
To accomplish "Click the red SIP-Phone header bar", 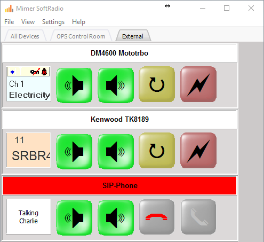I will coord(119,185).
